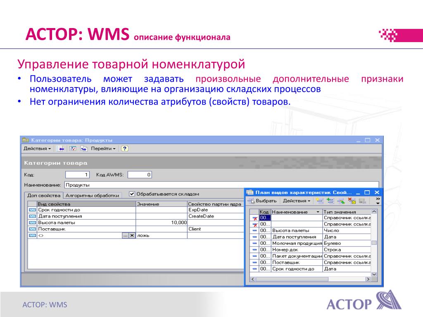Select the Дата поступления row in План видов характеристик
This screenshot has width=423, height=317.
pyautogui.click(x=310, y=237)
